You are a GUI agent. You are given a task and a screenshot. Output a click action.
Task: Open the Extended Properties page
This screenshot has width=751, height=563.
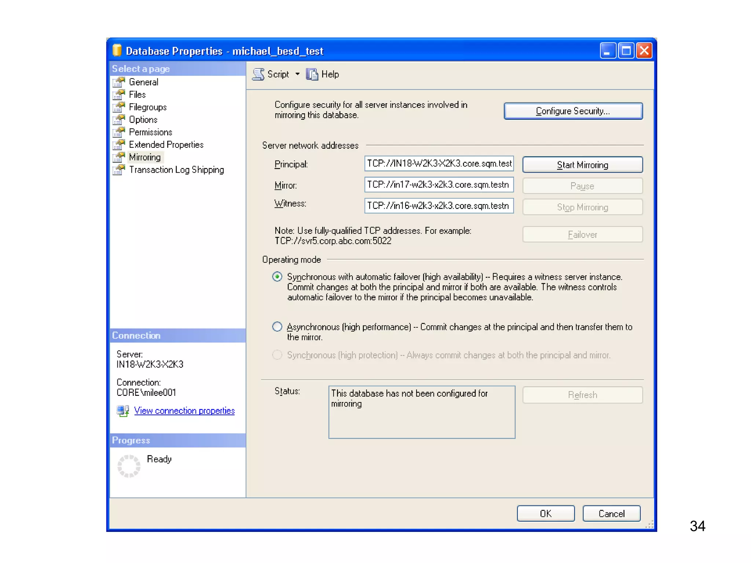[166, 145]
